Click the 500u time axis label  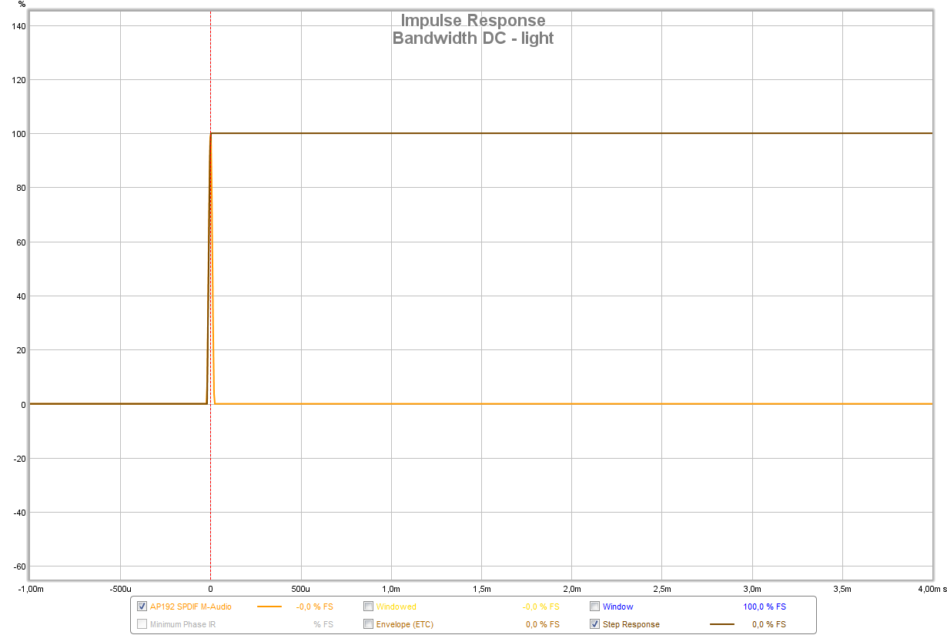point(301,589)
